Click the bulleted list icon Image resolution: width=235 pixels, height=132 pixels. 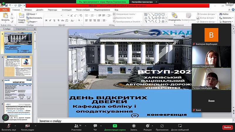coord(87,16)
